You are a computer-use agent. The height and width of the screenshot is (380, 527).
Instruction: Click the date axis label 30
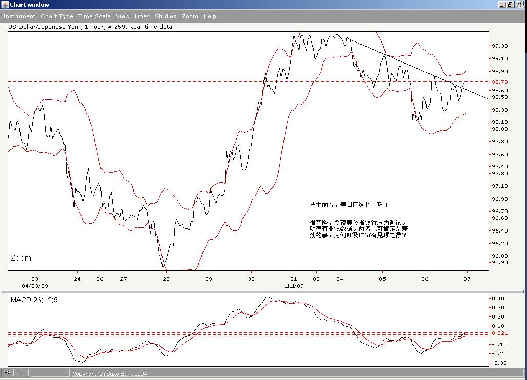tap(251, 279)
